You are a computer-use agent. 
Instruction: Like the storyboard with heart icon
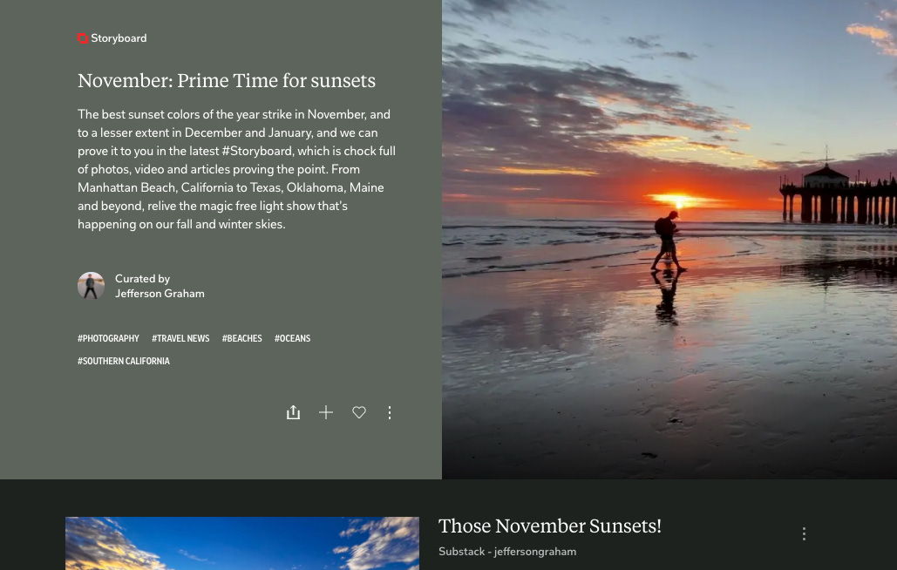pyautogui.click(x=358, y=412)
